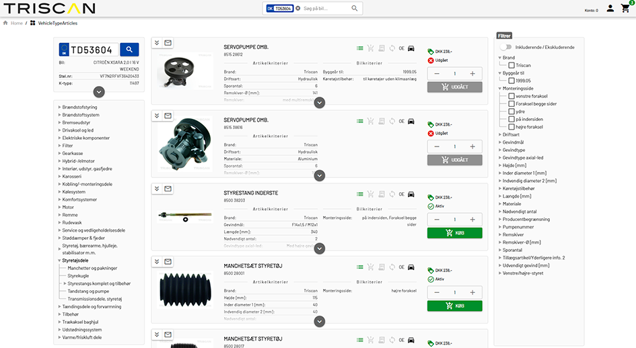Click UDGÅET button for Servopumpe 8515 38616
The width and height of the screenshot is (636, 348).
pyautogui.click(x=455, y=160)
